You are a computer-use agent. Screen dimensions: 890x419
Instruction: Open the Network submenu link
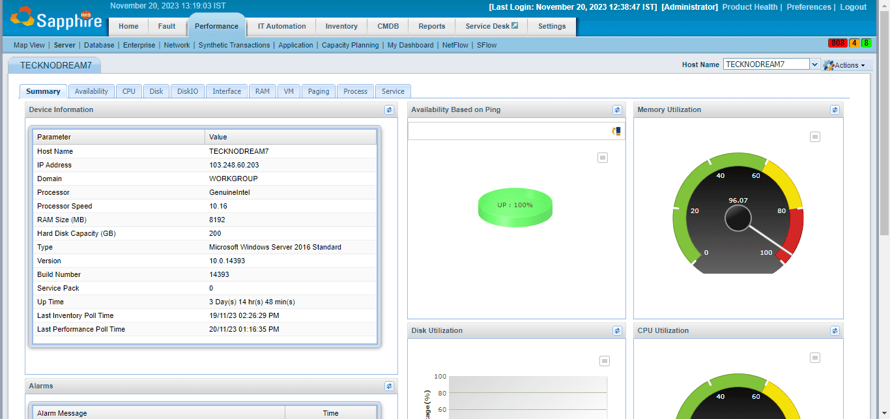[177, 45]
